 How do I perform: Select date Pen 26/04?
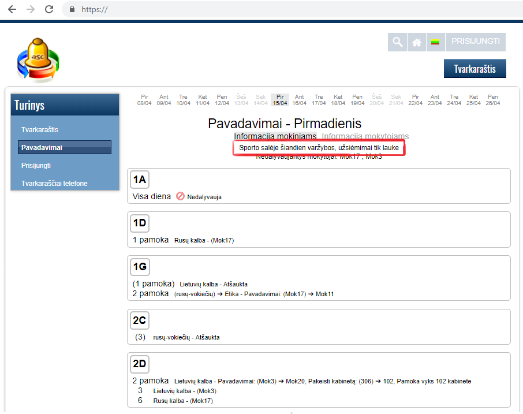(x=492, y=100)
